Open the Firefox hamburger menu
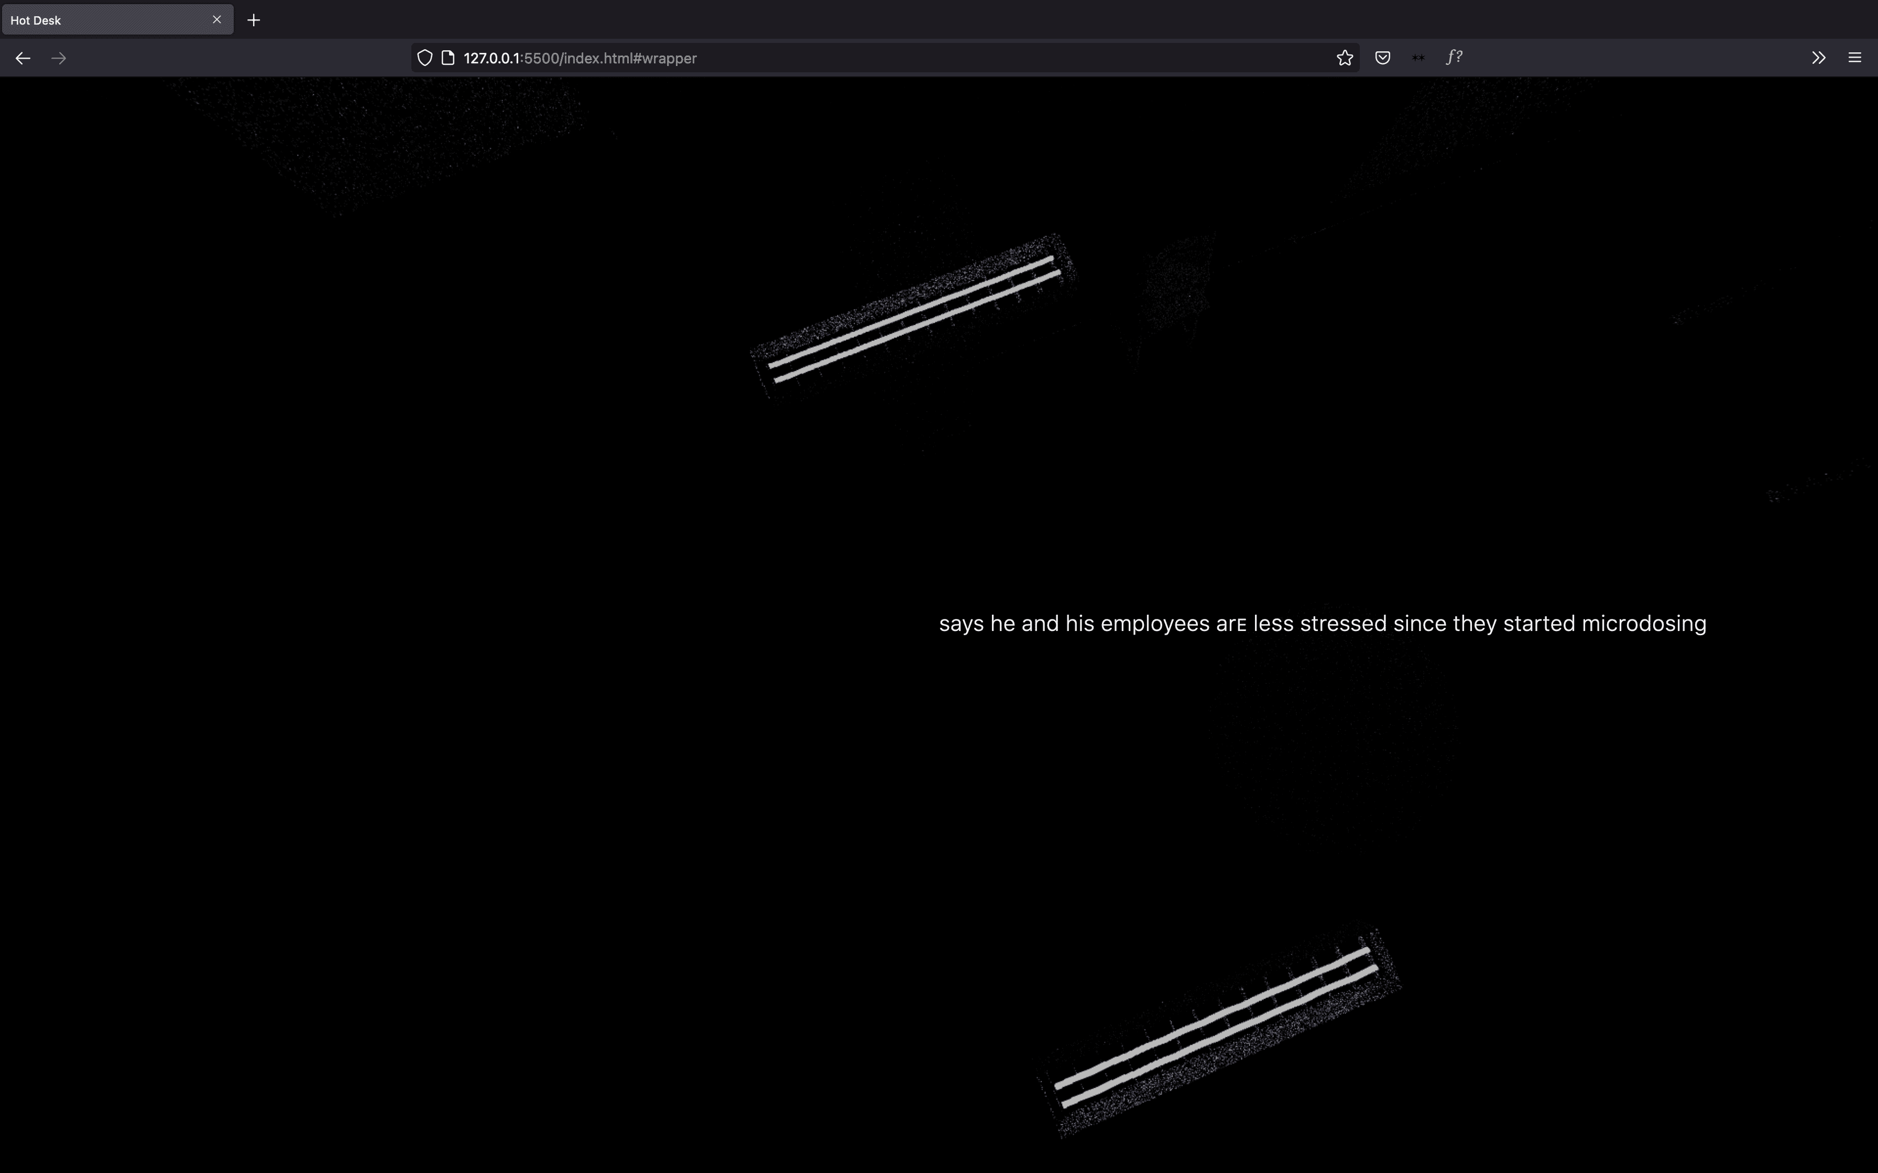Screen dimensions: 1878x1173 (1855, 58)
